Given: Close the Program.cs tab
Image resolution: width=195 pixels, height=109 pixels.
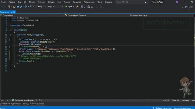Looking at the screenshot, I should coord(14,12).
